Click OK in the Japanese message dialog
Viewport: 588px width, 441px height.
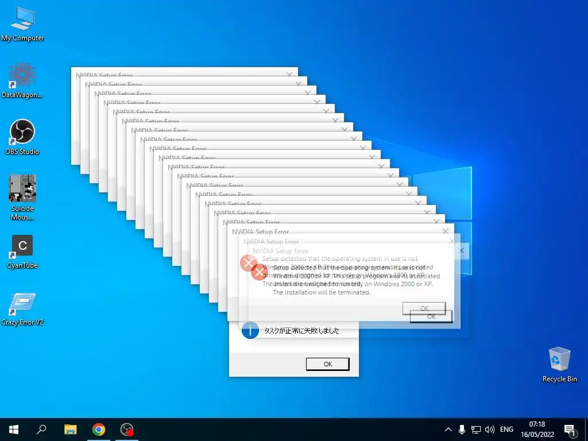pyautogui.click(x=328, y=364)
